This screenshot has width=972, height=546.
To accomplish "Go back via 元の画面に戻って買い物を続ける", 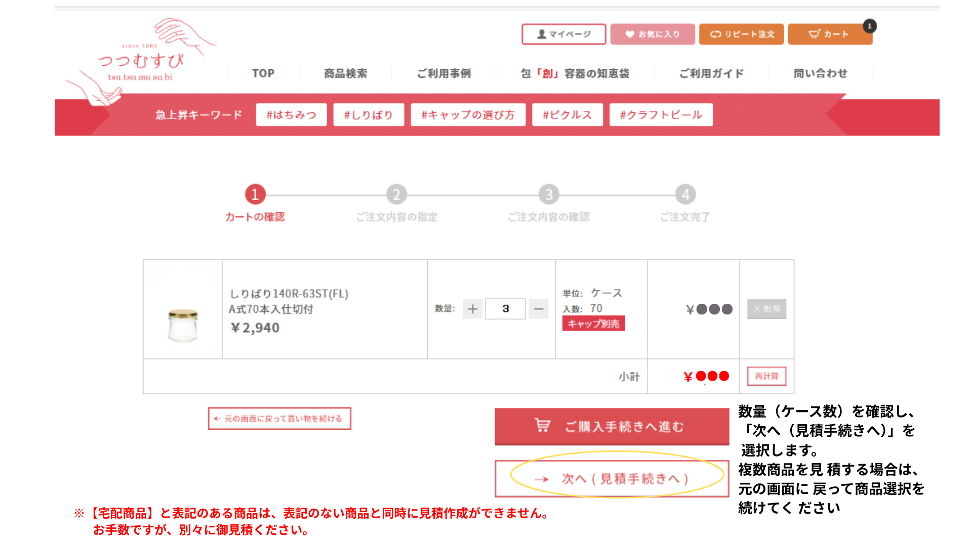I will tap(279, 419).
